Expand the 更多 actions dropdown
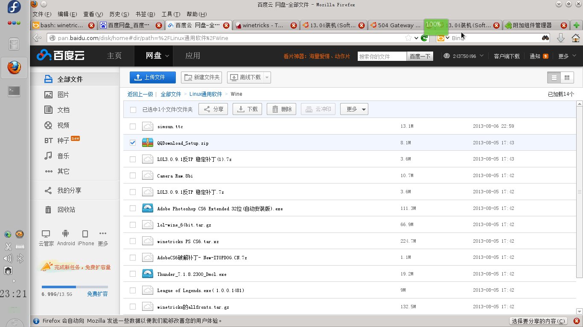 (x=354, y=109)
